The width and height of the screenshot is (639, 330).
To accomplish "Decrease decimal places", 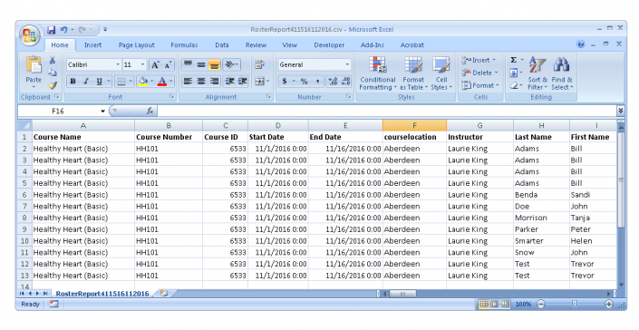I will tap(346, 81).
